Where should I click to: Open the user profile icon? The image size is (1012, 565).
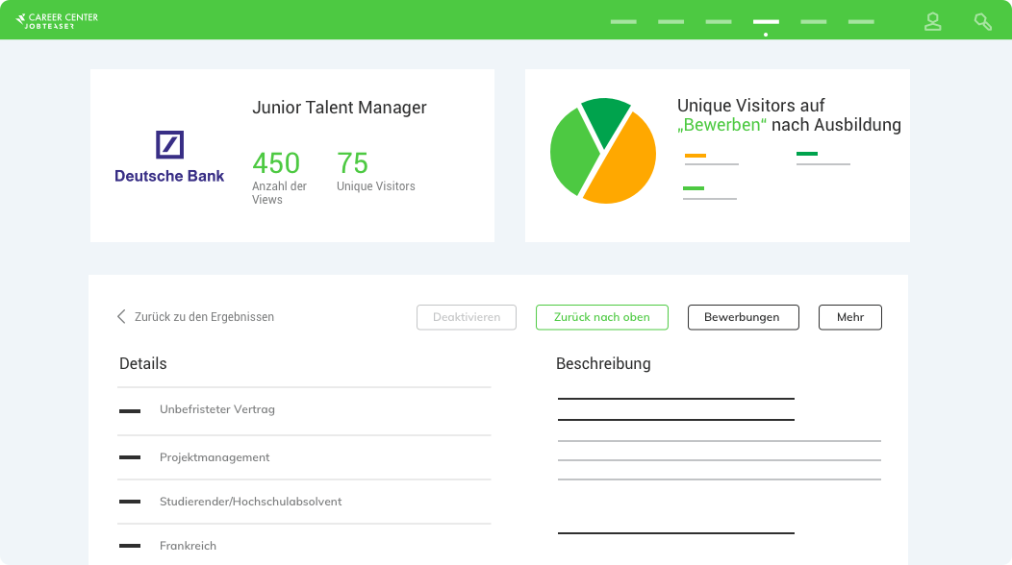click(x=932, y=21)
